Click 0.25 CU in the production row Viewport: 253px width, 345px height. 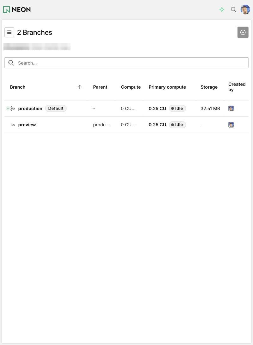(x=157, y=109)
